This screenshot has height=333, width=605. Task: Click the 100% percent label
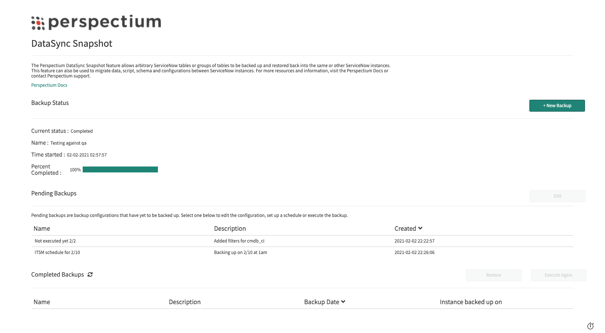point(75,170)
